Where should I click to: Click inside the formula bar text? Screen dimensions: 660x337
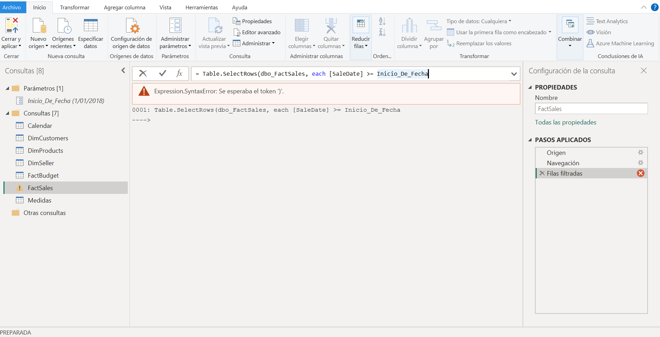(350, 74)
